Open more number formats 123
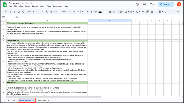This screenshot has width=184, height=103. coord(55,11)
